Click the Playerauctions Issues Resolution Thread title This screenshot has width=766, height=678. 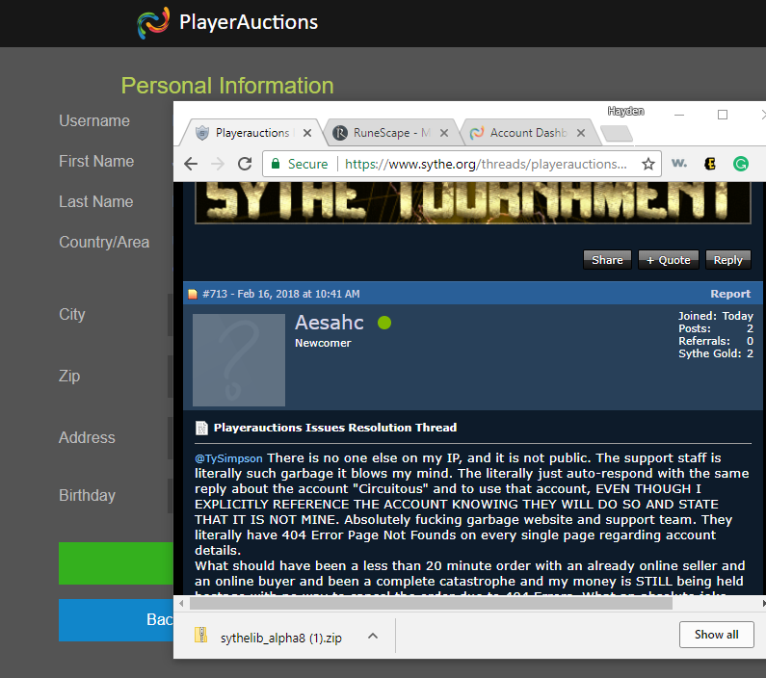coord(335,428)
